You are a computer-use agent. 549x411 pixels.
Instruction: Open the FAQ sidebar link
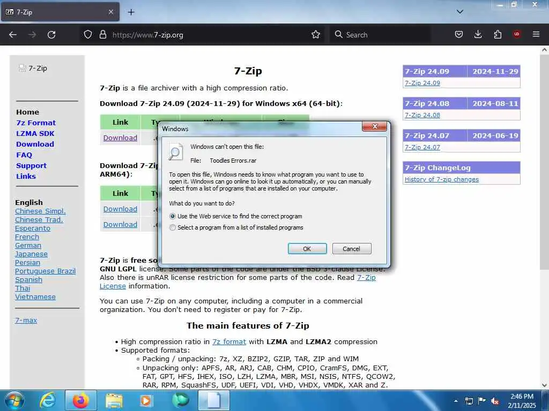click(x=24, y=155)
